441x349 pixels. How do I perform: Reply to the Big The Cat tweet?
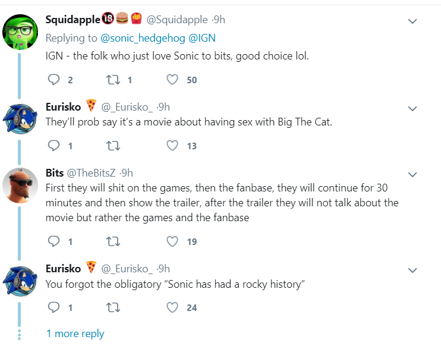53,146
